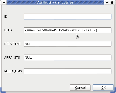Click the Cancel button
The image size is (116, 93).
[x=80, y=88]
